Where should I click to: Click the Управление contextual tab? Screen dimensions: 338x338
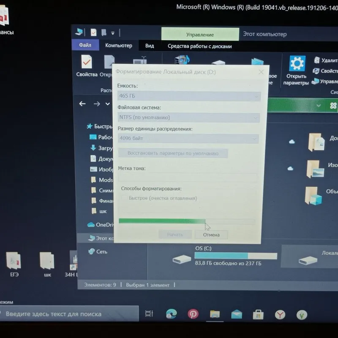click(x=200, y=35)
